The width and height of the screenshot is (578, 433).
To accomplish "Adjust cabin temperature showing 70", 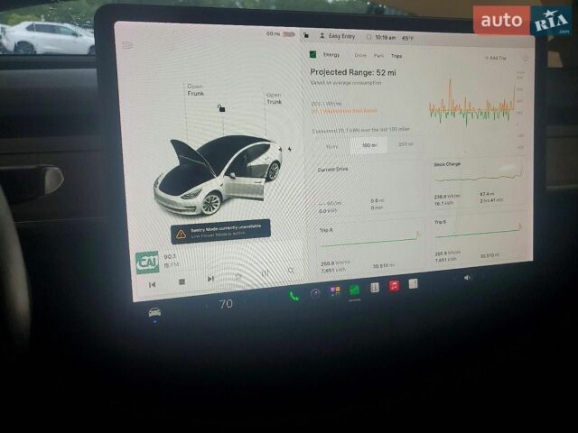I will [x=226, y=304].
